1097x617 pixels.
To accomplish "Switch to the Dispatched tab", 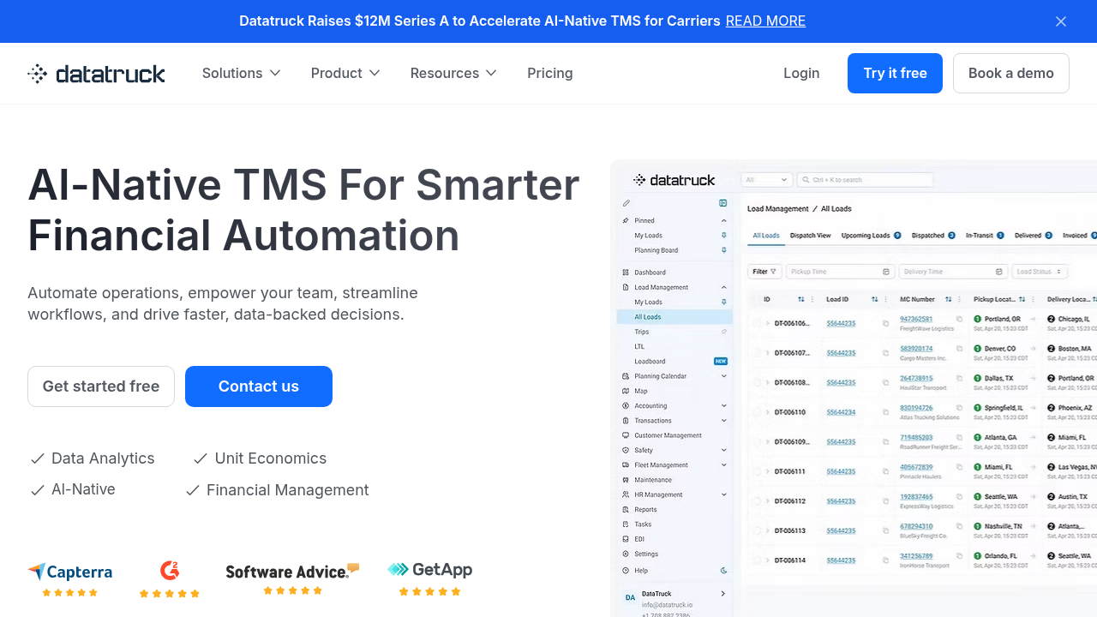I will click(932, 236).
